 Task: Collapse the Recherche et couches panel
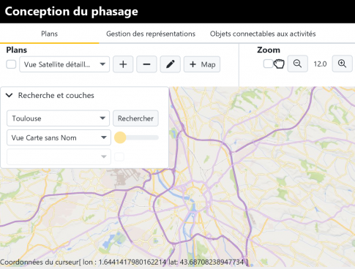point(10,95)
